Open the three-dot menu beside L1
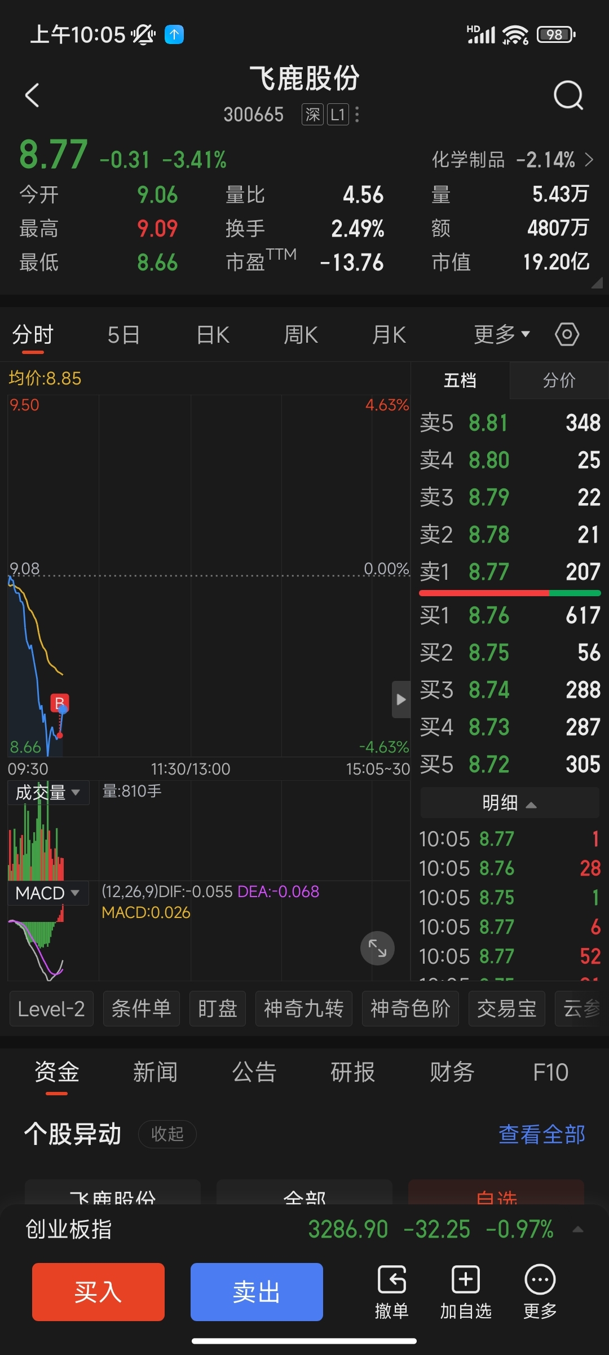 pos(357,115)
